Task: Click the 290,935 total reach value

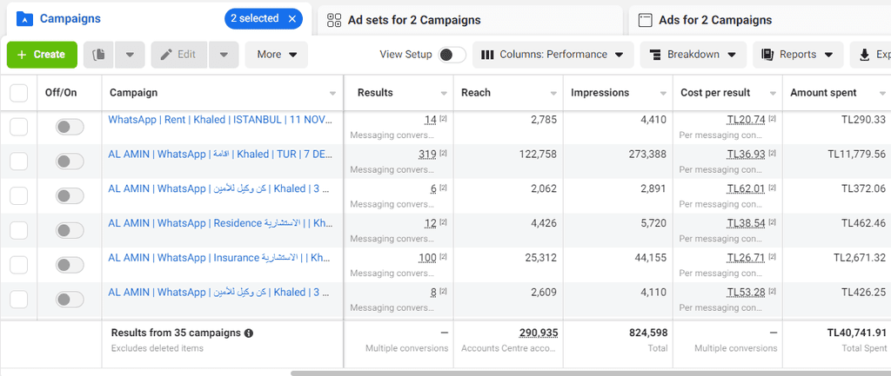Action: (x=539, y=333)
